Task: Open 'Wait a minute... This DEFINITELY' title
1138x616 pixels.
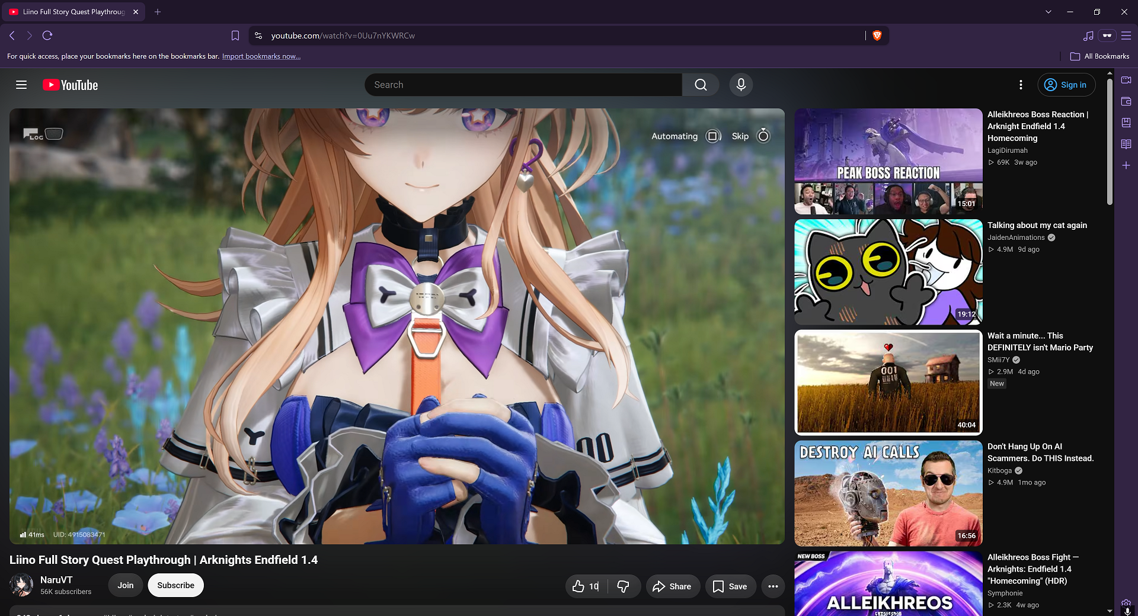Action: click(1040, 342)
